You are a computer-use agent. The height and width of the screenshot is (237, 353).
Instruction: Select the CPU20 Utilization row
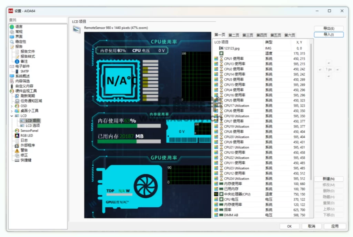coord(261,137)
